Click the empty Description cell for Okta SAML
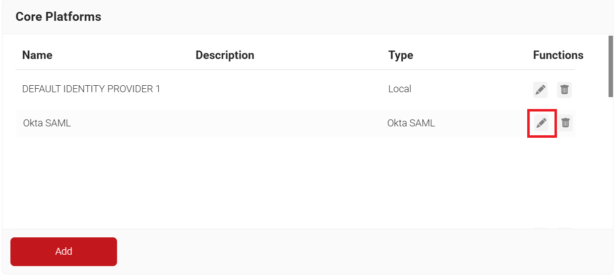The image size is (615, 276). tap(278, 123)
